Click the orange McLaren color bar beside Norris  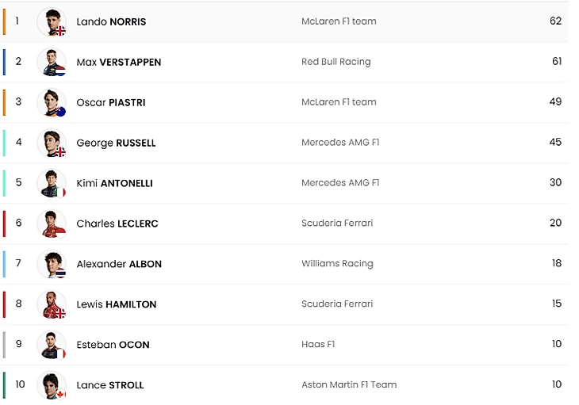pyautogui.click(x=4, y=21)
